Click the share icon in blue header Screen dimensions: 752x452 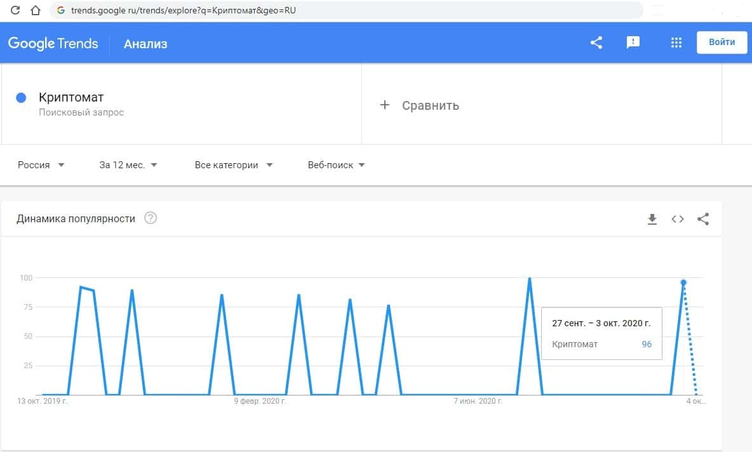tap(596, 43)
